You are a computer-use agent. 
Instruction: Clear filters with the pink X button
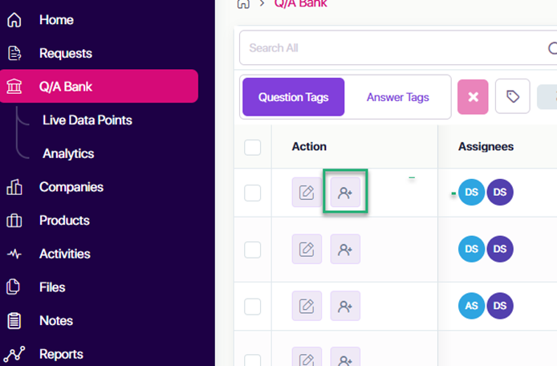tap(473, 96)
